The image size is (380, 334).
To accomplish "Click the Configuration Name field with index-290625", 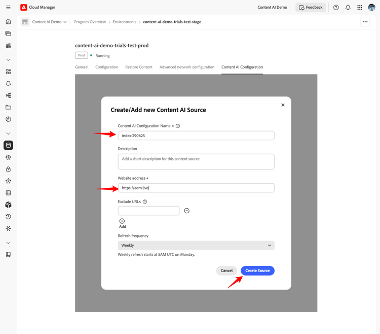I will coord(196,136).
